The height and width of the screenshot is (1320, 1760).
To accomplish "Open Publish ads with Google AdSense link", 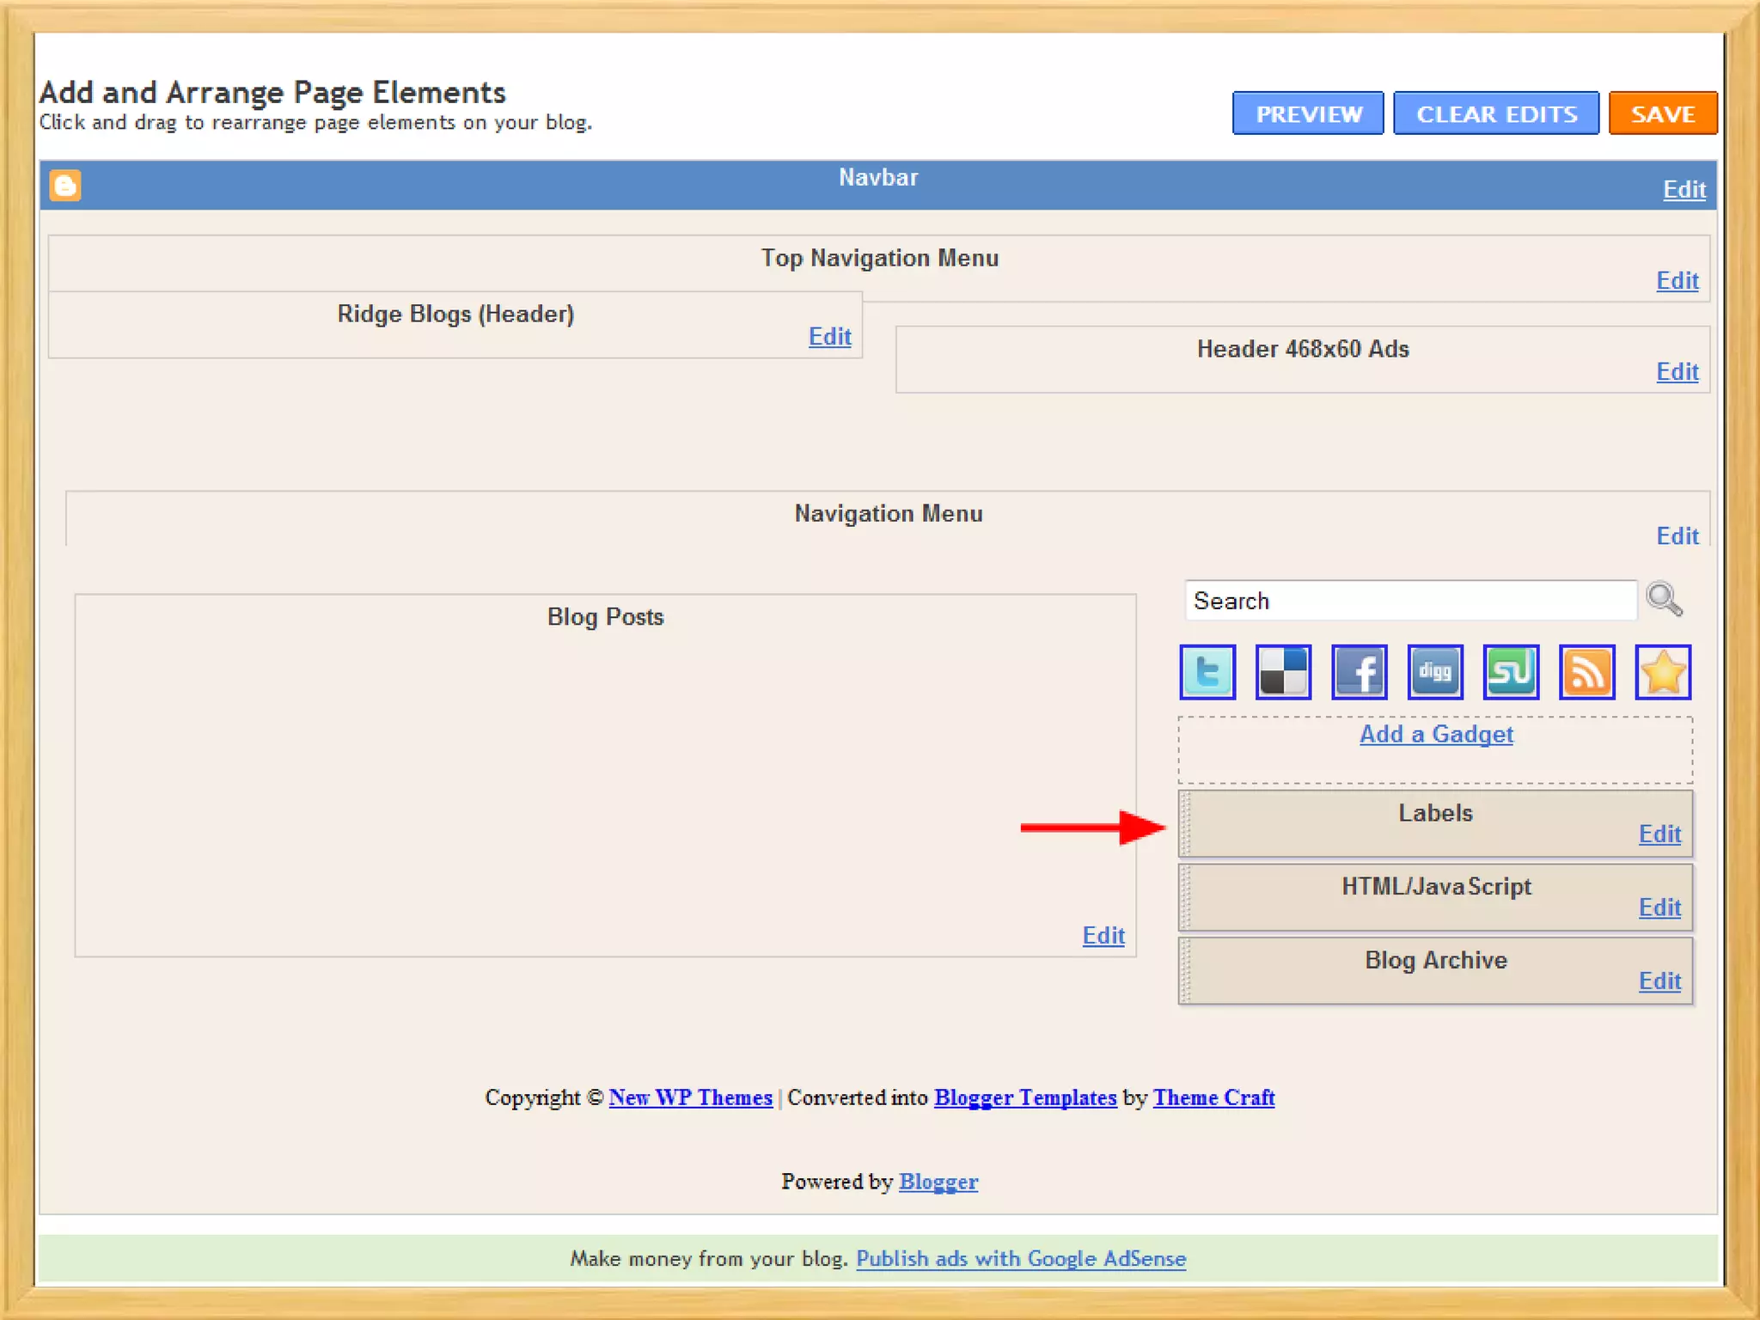I will [x=1021, y=1258].
